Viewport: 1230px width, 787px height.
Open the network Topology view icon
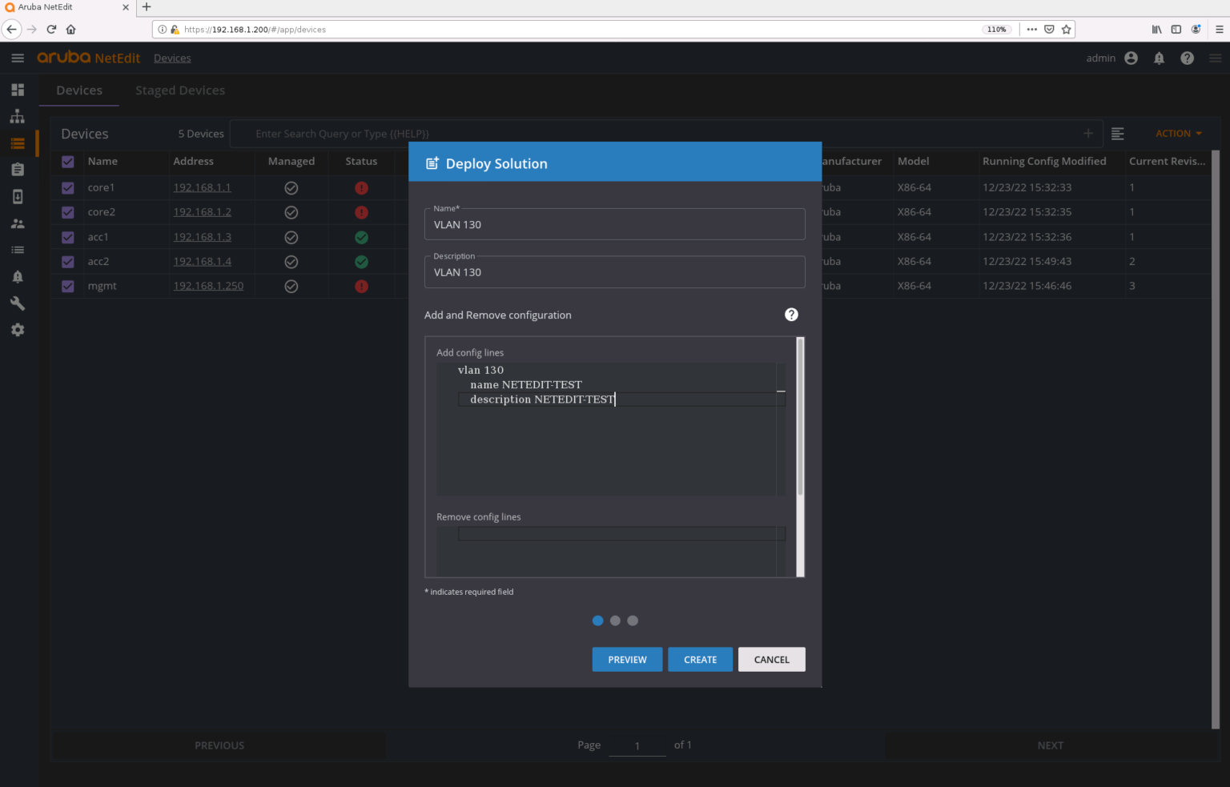[18, 116]
